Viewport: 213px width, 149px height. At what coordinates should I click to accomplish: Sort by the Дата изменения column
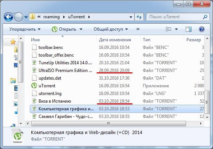click(115, 40)
